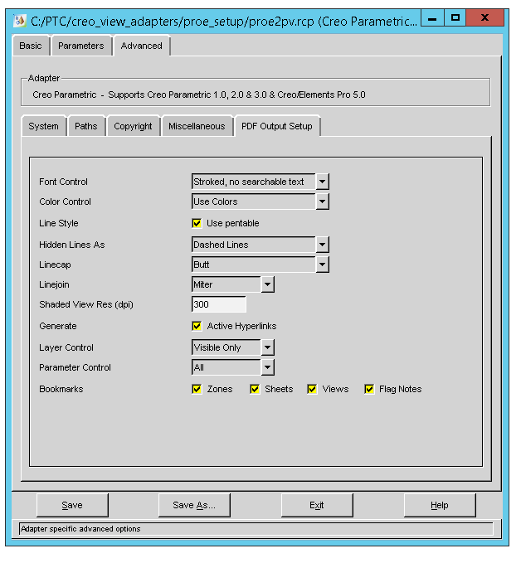
Task: Click the application icon in title bar
Action: pos(19,21)
